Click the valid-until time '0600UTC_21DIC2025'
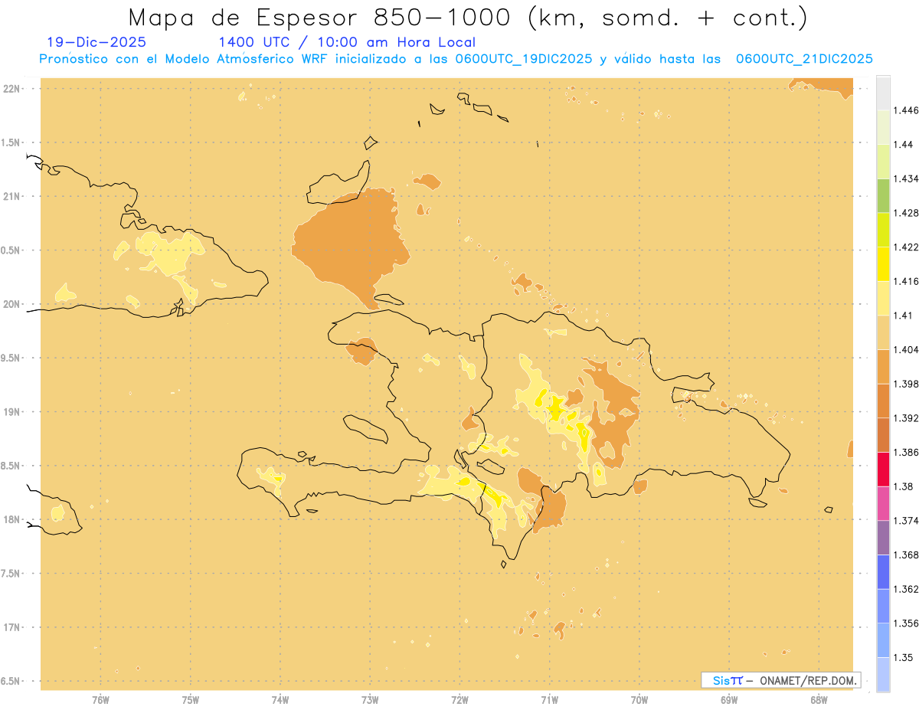Image resolution: width=919 pixels, height=710 pixels. tap(804, 59)
